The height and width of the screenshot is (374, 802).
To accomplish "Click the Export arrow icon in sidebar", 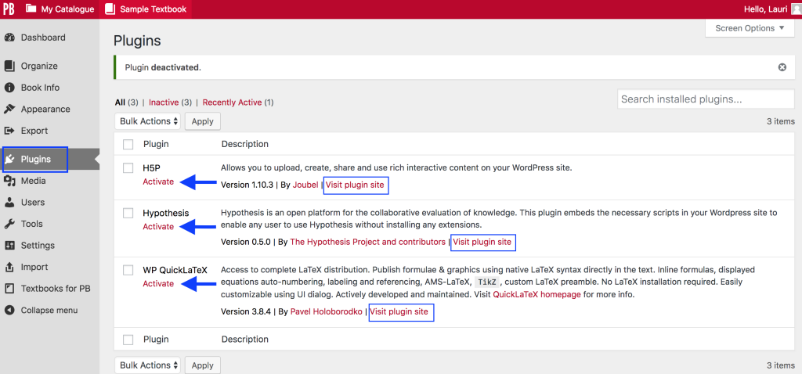I will pos(9,131).
